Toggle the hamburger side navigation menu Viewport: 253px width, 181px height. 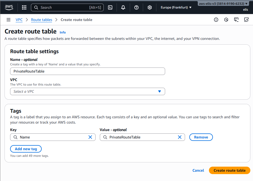click(8, 20)
